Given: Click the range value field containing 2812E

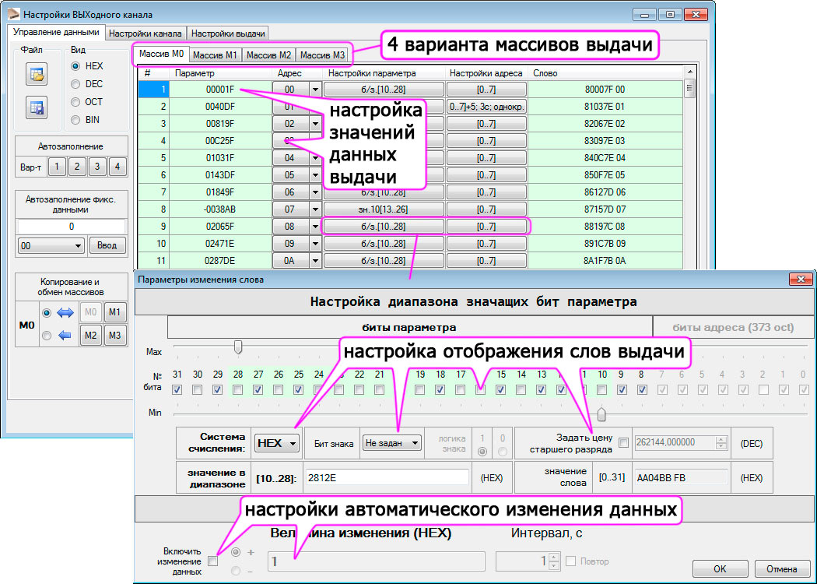Looking at the screenshot, I should coord(386,477).
